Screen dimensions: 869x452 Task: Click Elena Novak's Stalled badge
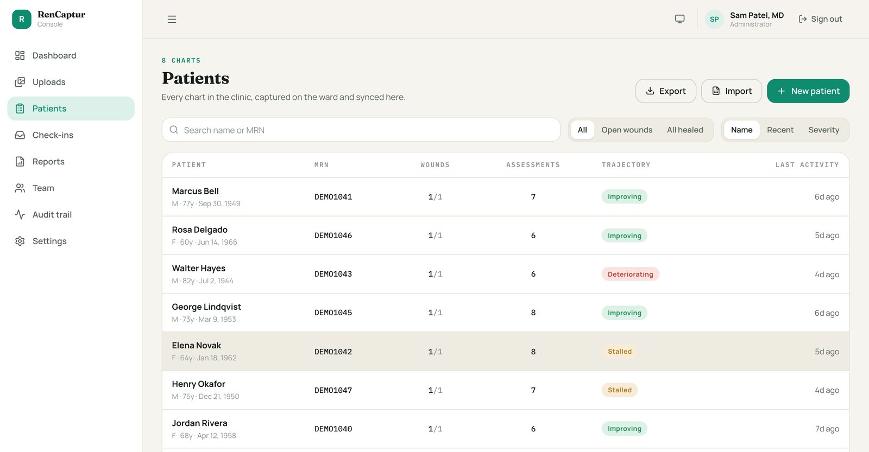click(x=620, y=352)
